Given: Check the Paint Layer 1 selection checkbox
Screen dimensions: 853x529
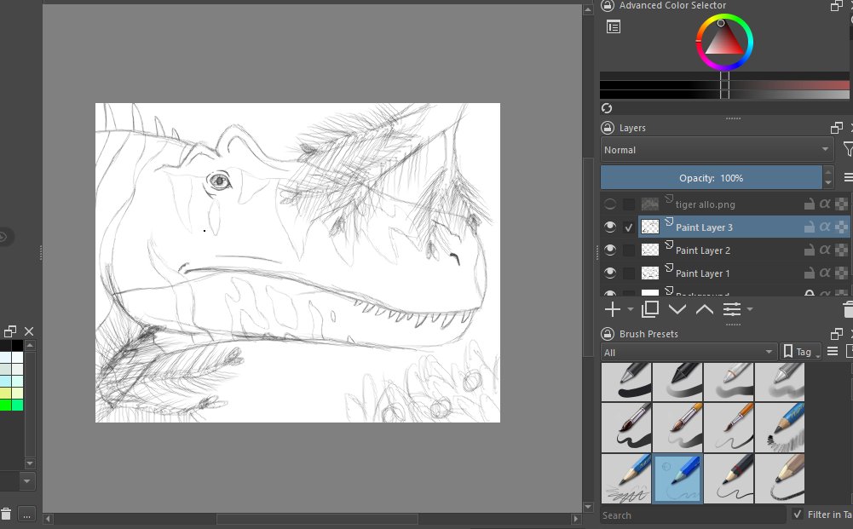Looking at the screenshot, I should [x=629, y=273].
